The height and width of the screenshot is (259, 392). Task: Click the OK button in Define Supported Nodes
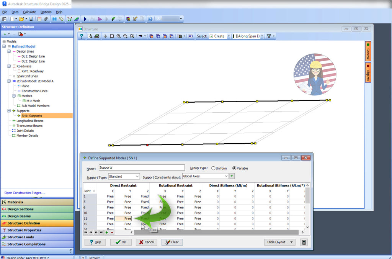121,242
